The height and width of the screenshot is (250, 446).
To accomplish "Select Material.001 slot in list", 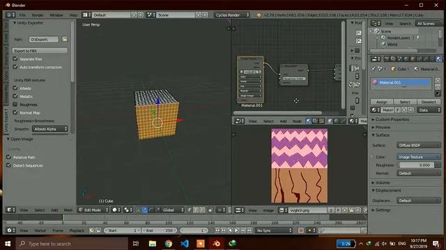I will (401, 83).
